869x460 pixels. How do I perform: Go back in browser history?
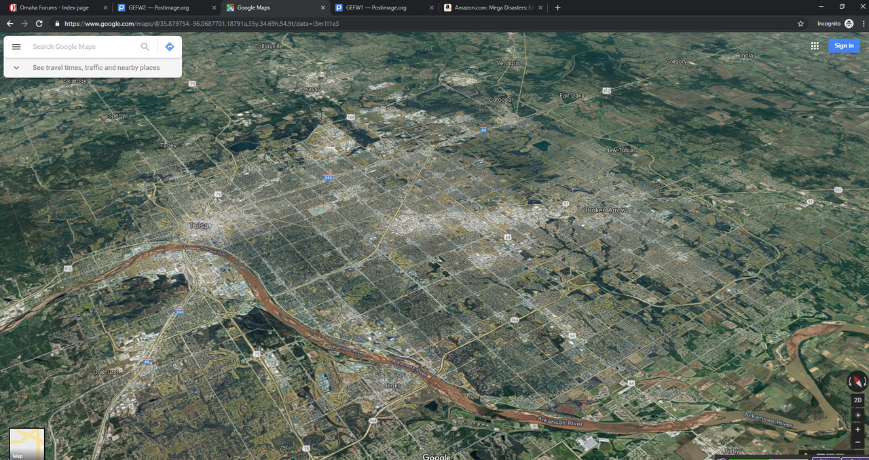(x=10, y=23)
